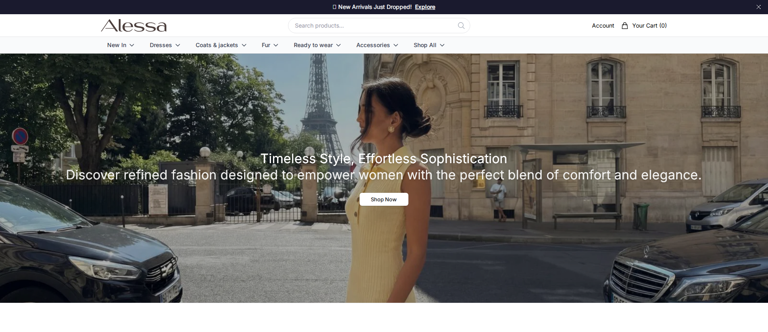Screen dimensions: 768x332
Task: Expand the Dresses chevron
Action: 178,45
